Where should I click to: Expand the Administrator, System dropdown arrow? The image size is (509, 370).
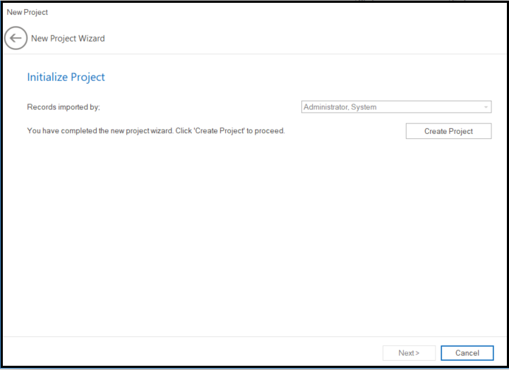point(486,107)
